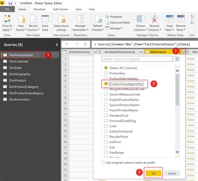Image resolution: width=198 pixels, height=181 pixels.
Task: Click the column list scrollbar thumb
Action: point(177,90)
